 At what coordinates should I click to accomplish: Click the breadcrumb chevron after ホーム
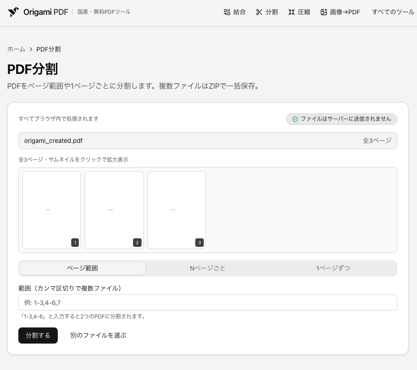point(31,49)
